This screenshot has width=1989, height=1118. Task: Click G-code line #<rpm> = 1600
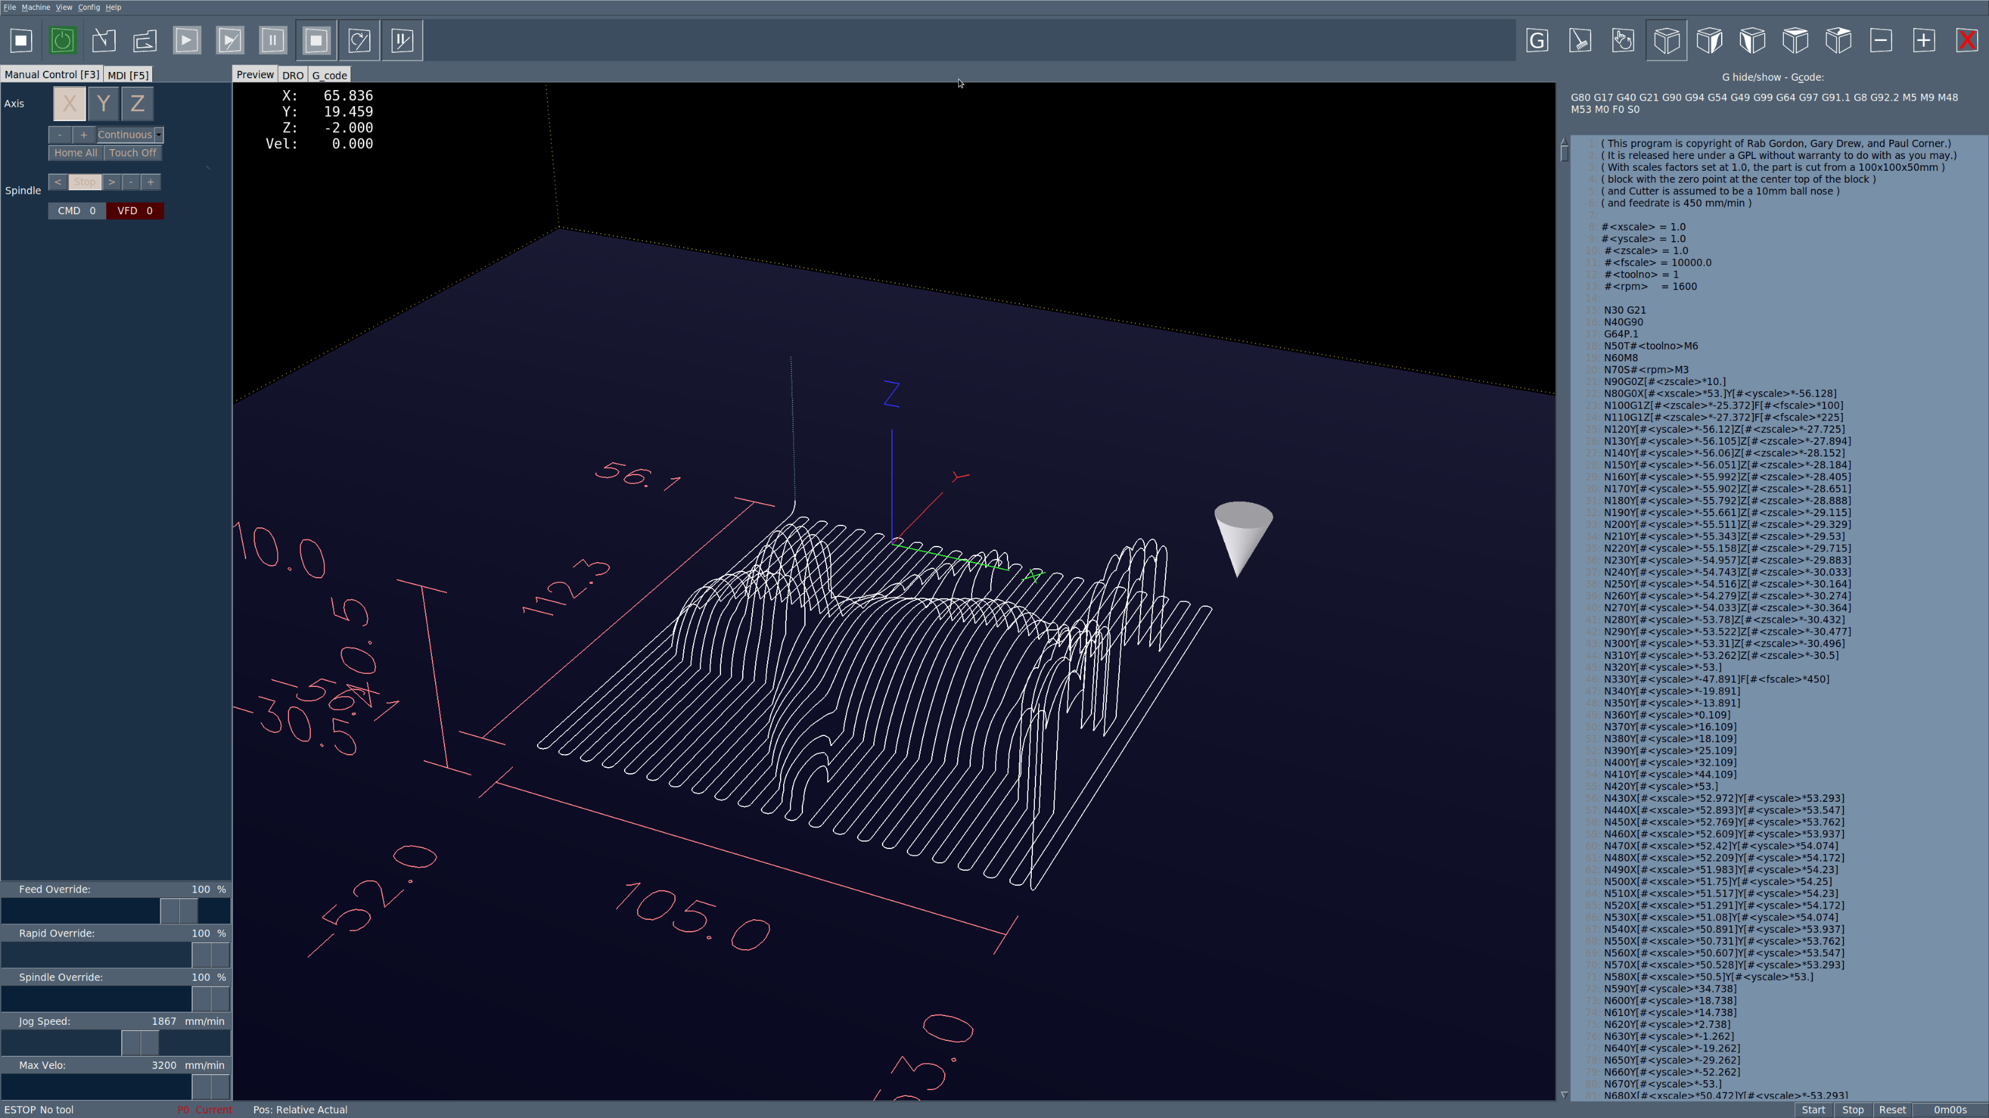(1650, 286)
